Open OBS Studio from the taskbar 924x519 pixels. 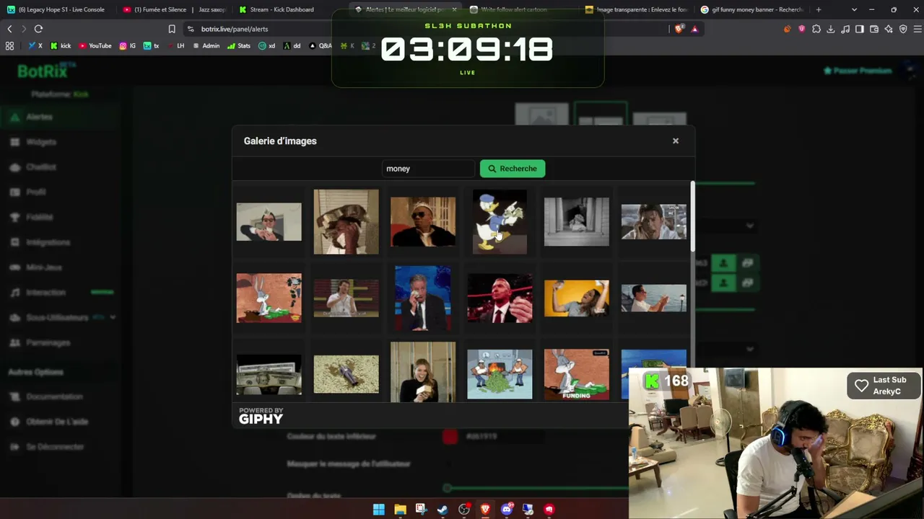pyautogui.click(x=464, y=510)
